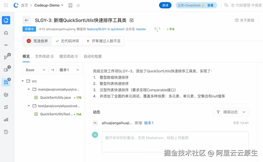
Task: Open the spiral scan sidebar icon
Action: click(x=6, y=95)
